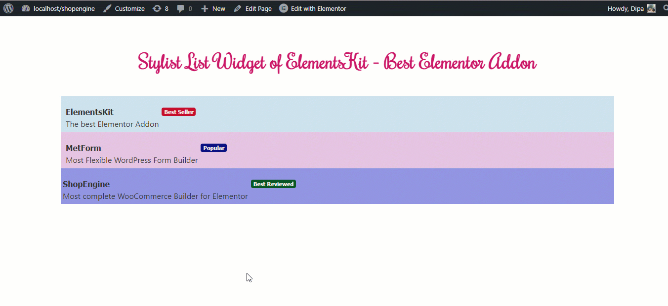Click the Elementor logo icon
The image size is (668, 306).
[283, 8]
